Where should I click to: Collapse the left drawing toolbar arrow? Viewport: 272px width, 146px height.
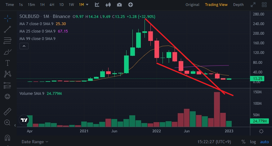tap(15, 125)
